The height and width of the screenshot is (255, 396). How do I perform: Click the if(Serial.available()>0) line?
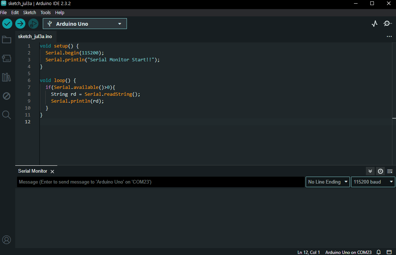(x=80, y=87)
